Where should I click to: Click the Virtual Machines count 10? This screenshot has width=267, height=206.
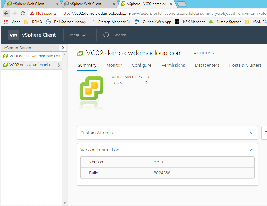point(147,77)
